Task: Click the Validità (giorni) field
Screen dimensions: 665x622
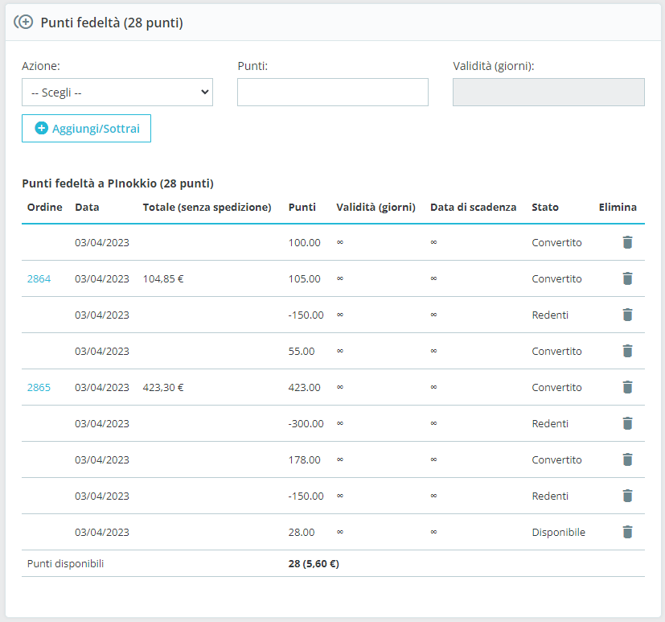Action: (x=548, y=93)
